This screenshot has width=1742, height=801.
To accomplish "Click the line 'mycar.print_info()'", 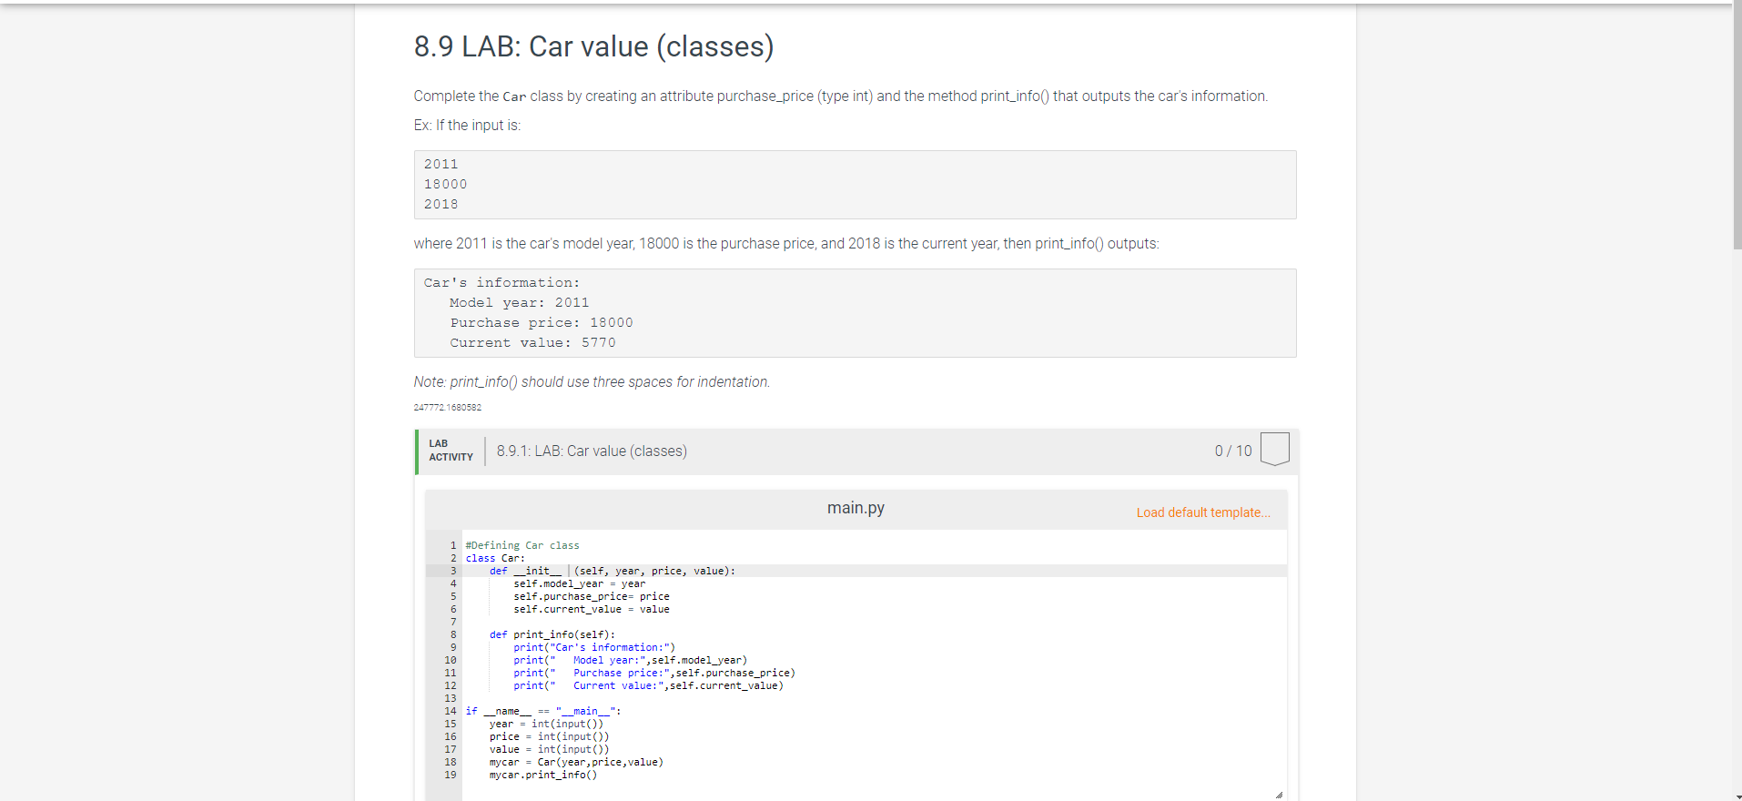I will 542,775.
